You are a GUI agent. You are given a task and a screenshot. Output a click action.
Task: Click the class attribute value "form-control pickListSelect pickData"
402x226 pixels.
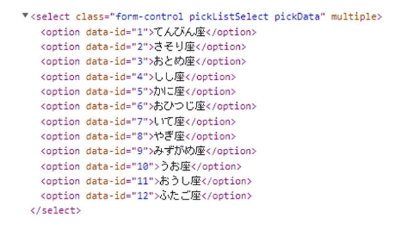pos(218,17)
